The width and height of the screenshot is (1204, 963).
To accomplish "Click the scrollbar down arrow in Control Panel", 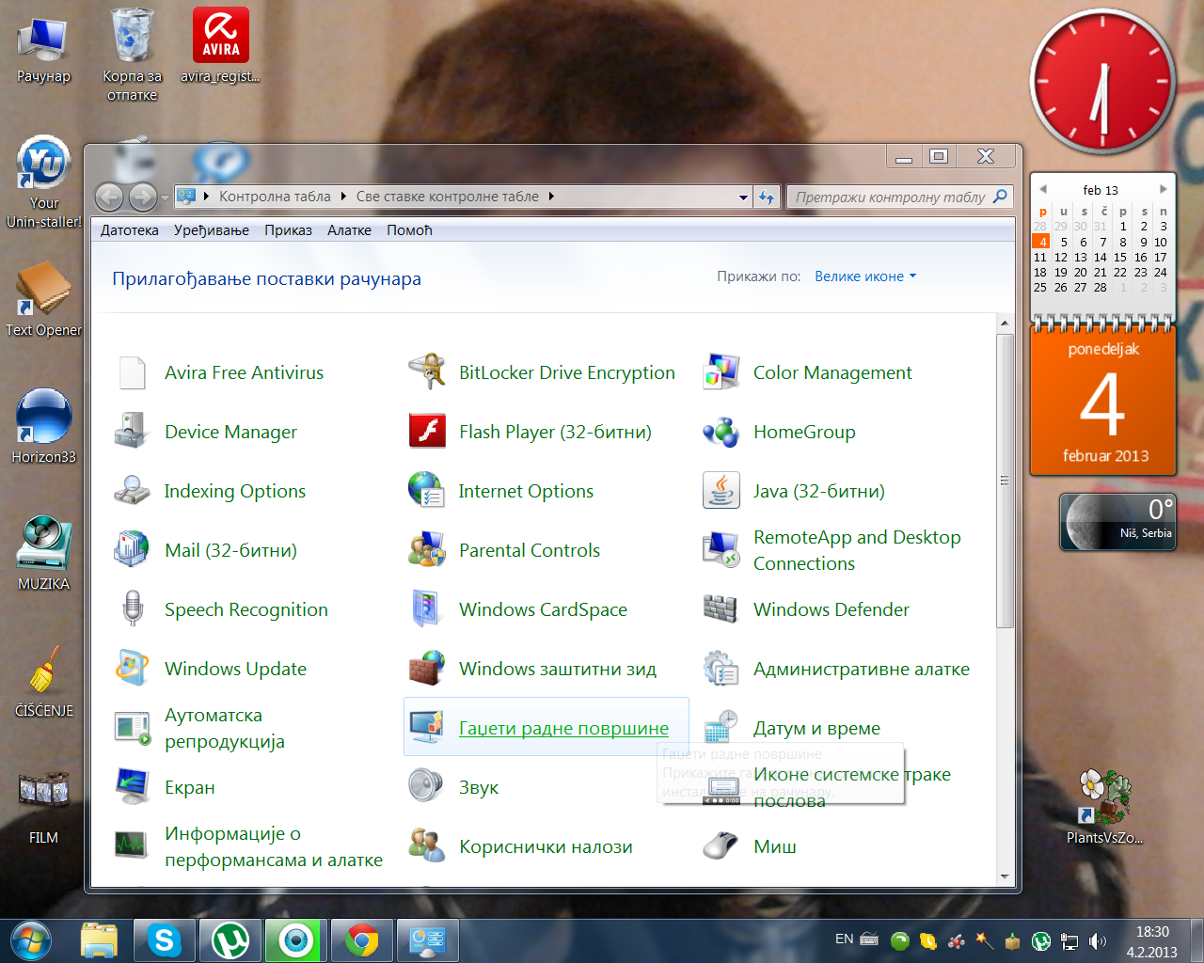I will pos(1005,876).
